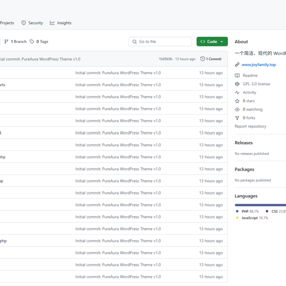This screenshot has width=286, height=286.
Task: Open the www.joyfamily.top link
Action: click(x=259, y=65)
